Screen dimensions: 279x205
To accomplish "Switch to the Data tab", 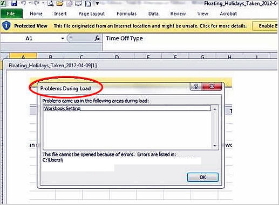I will tap(153, 13).
